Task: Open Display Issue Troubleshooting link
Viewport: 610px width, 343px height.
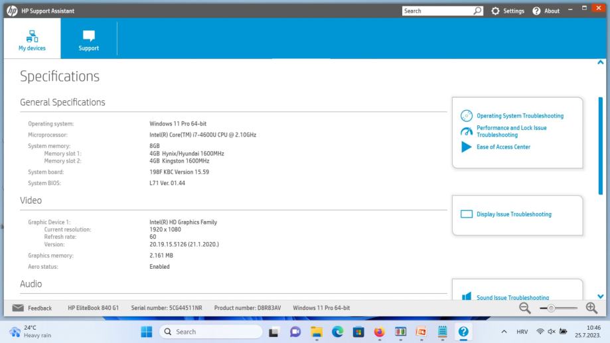Action: pos(514,214)
